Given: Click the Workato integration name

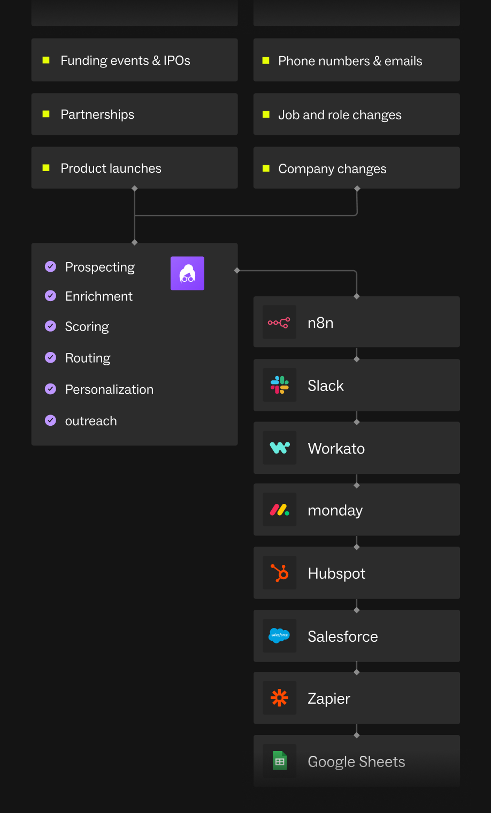Looking at the screenshot, I should pos(336,448).
